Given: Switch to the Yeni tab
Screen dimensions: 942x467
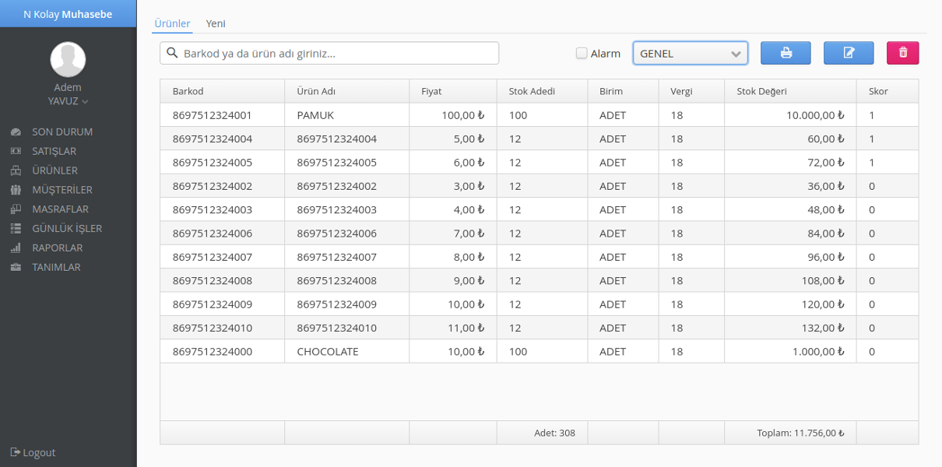Looking at the screenshot, I should tap(216, 23).
